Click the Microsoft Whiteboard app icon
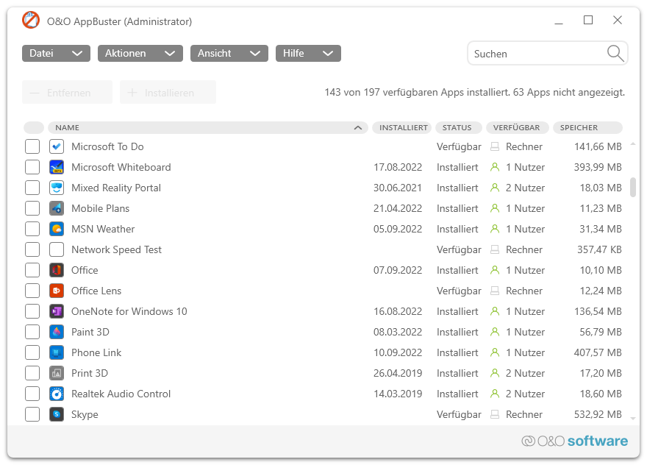647x465 pixels. [x=57, y=167]
